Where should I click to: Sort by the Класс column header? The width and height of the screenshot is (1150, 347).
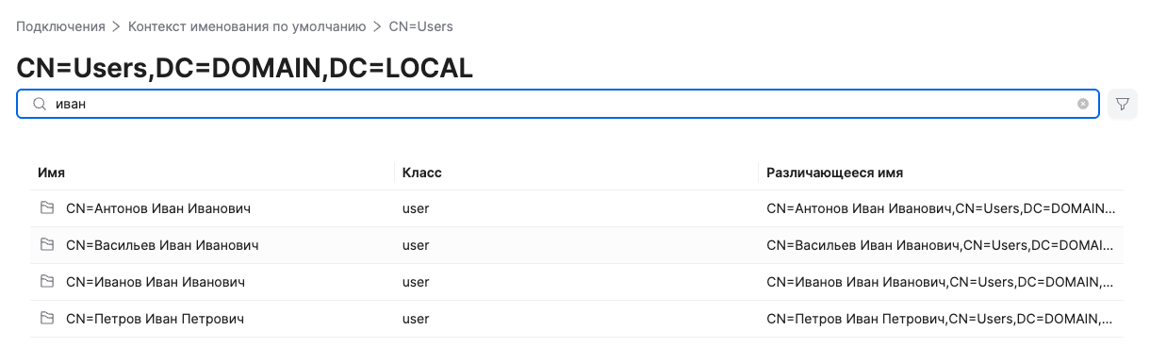tap(422, 173)
